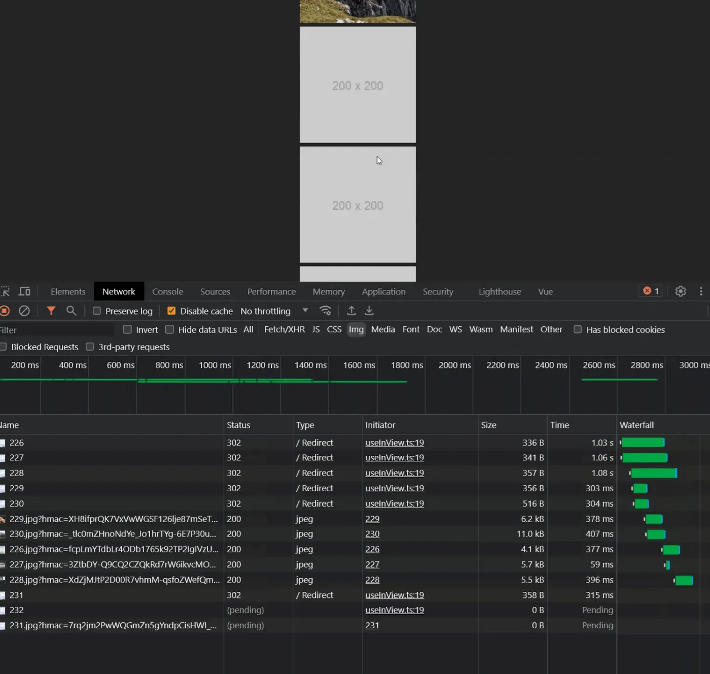The width and height of the screenshot is (710, 674).
Task: Check Hide data URLs
Action: click(x=169, y=329)
